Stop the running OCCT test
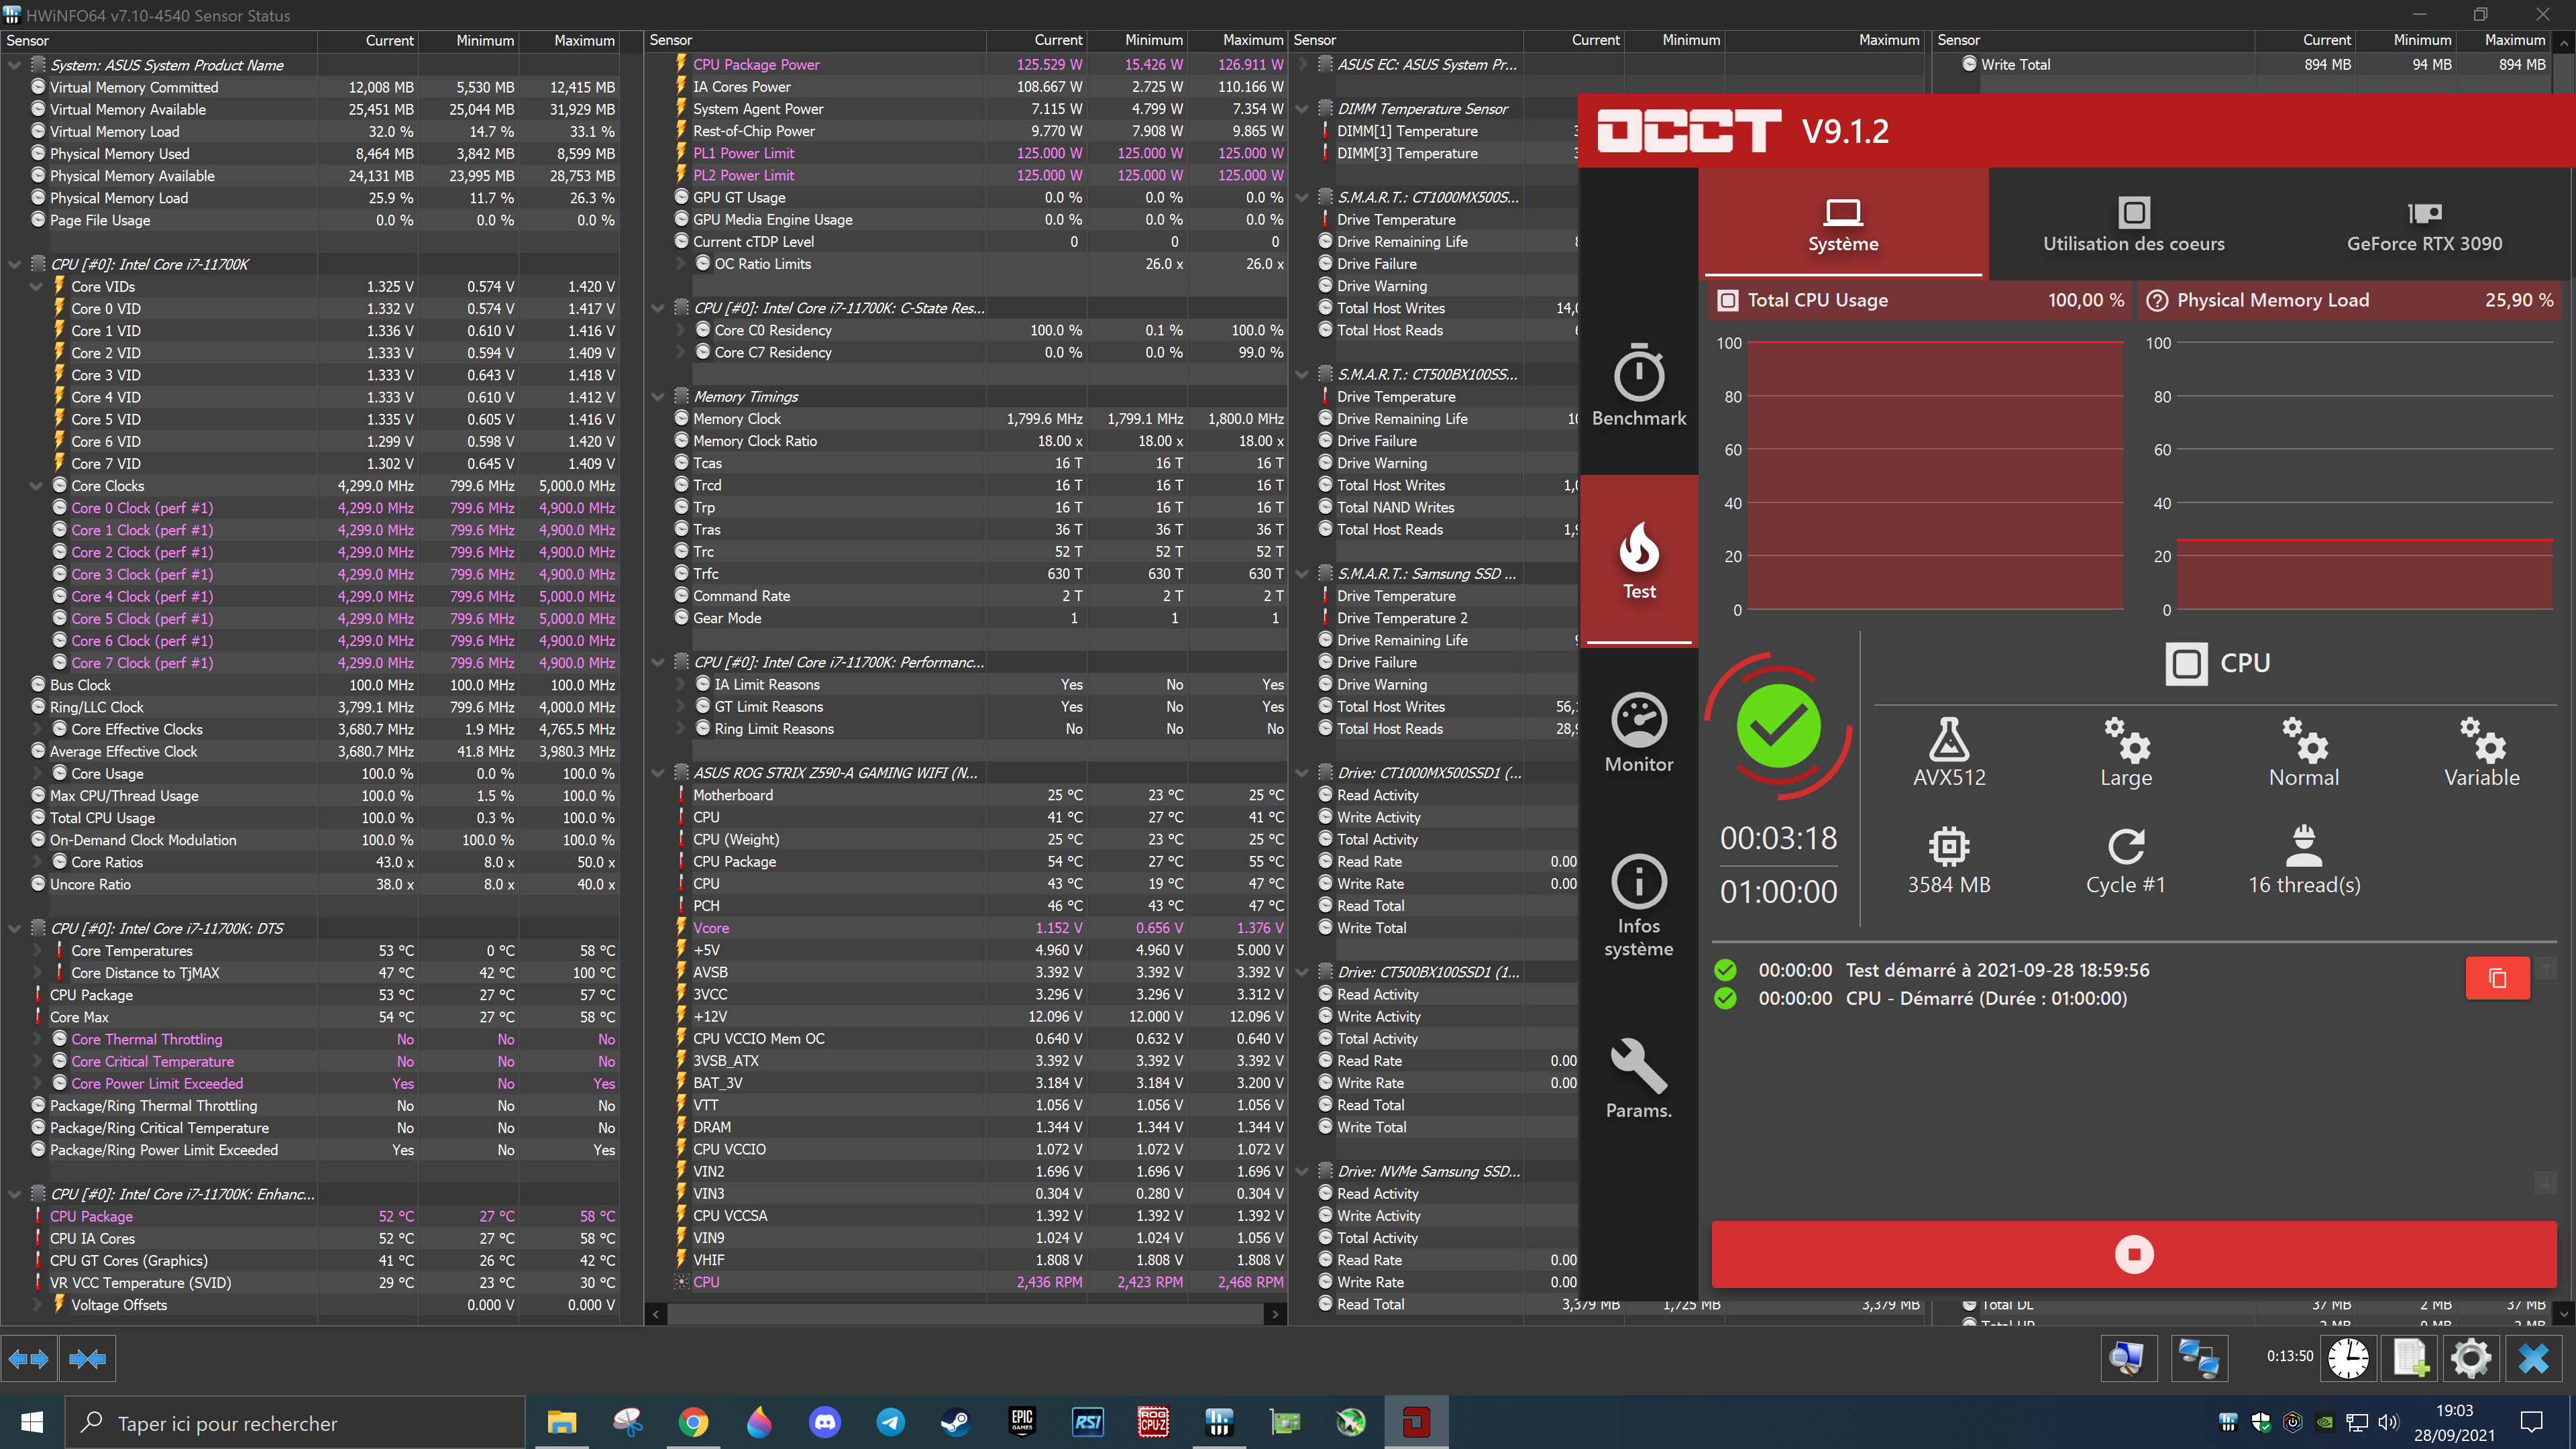 [x=2133, y=1254]
